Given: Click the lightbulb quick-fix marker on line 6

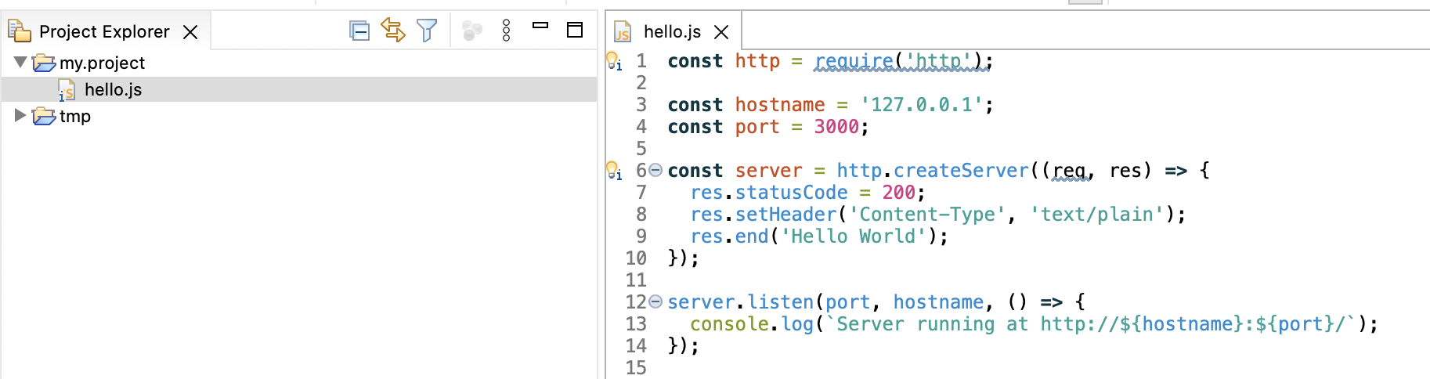Looking at the screenshot, I should point(614,171).
